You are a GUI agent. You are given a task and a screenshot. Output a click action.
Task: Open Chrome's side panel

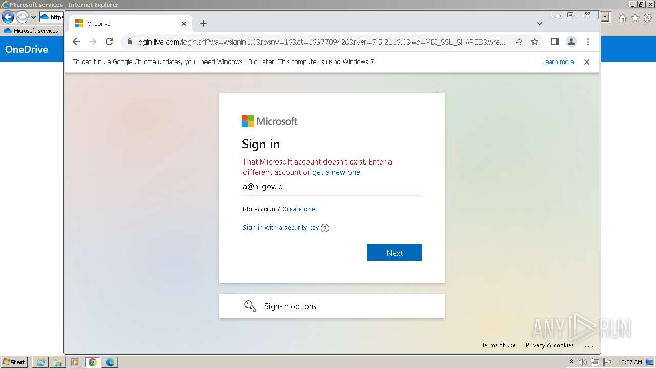[x=555, y=42]
